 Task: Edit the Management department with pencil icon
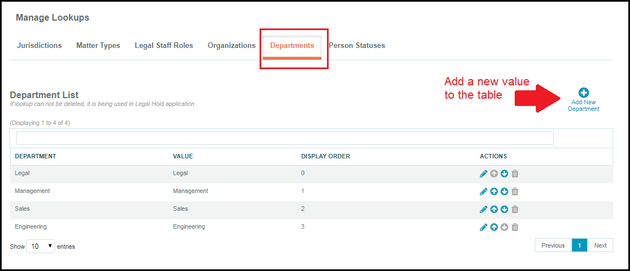click(484, 192)
